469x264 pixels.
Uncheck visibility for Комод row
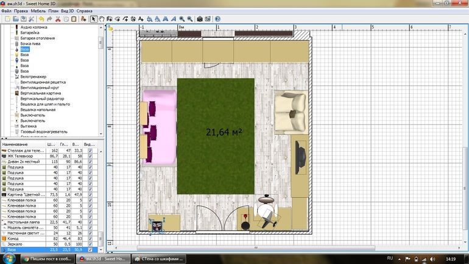pyautogui.click(x=90, y=238)
